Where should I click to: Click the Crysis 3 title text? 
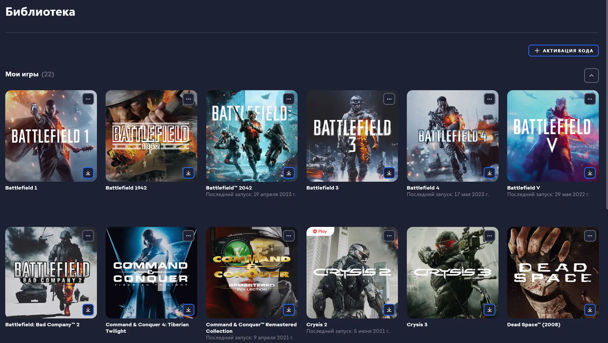(417, 324)
